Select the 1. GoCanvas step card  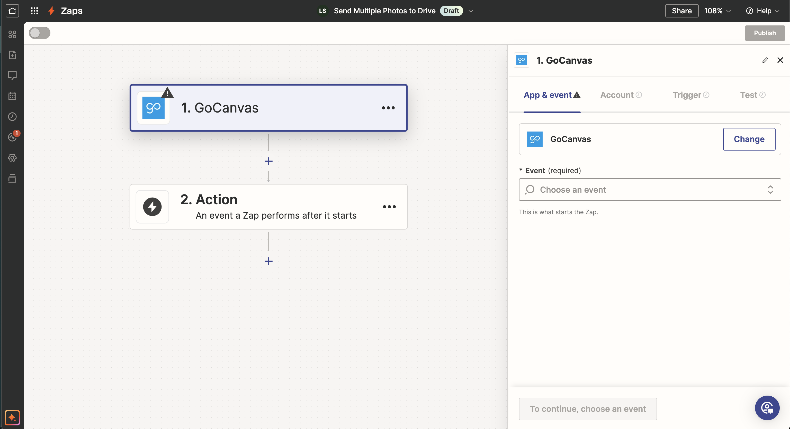[269, 108]
